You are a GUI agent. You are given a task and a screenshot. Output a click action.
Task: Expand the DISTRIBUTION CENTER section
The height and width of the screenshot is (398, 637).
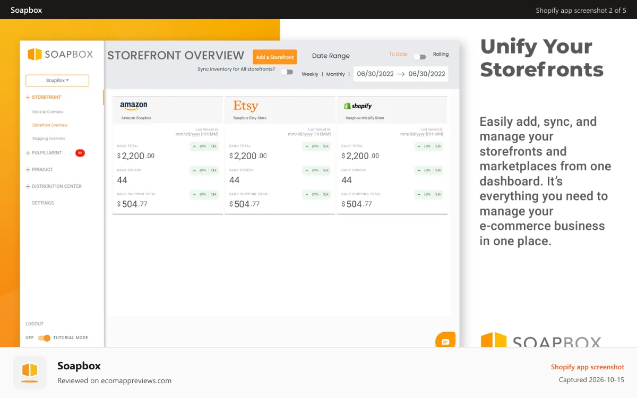(x=53, y=186)
